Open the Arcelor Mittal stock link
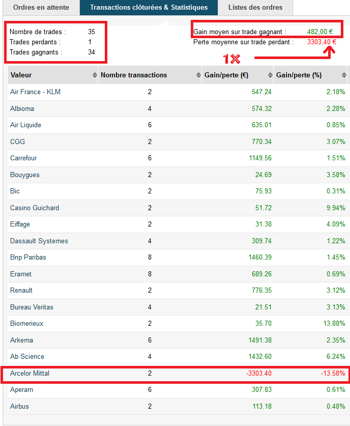350x426 pixels. [30, 373]
